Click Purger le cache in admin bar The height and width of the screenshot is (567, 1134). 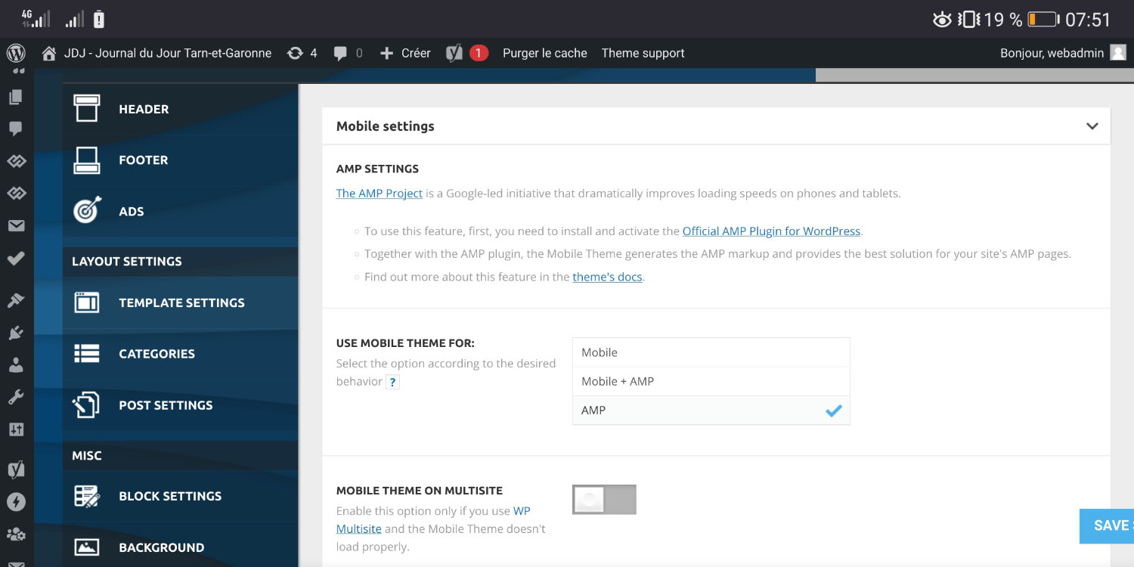point(545,54)
